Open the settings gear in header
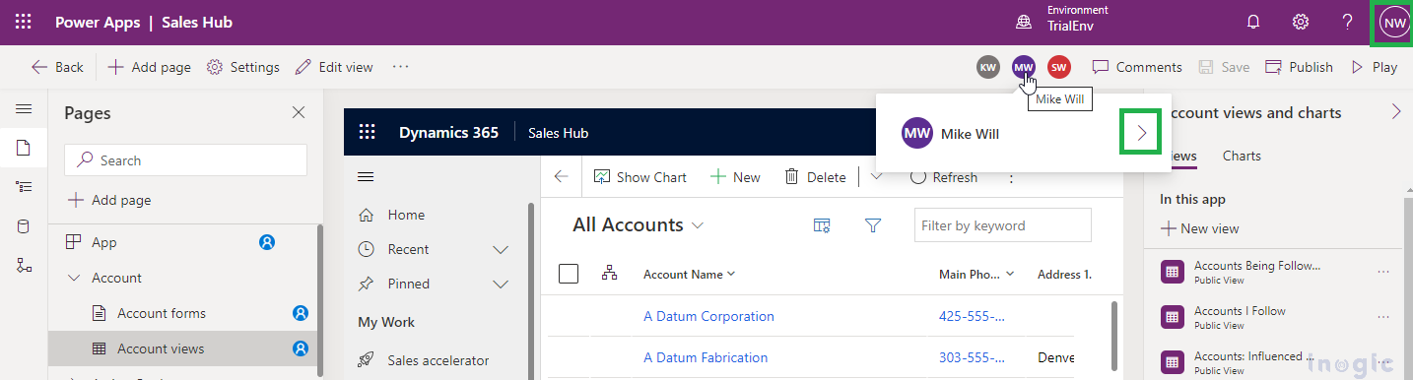This screenshot has width=1413, height=380. click(x=1301, y=22)
